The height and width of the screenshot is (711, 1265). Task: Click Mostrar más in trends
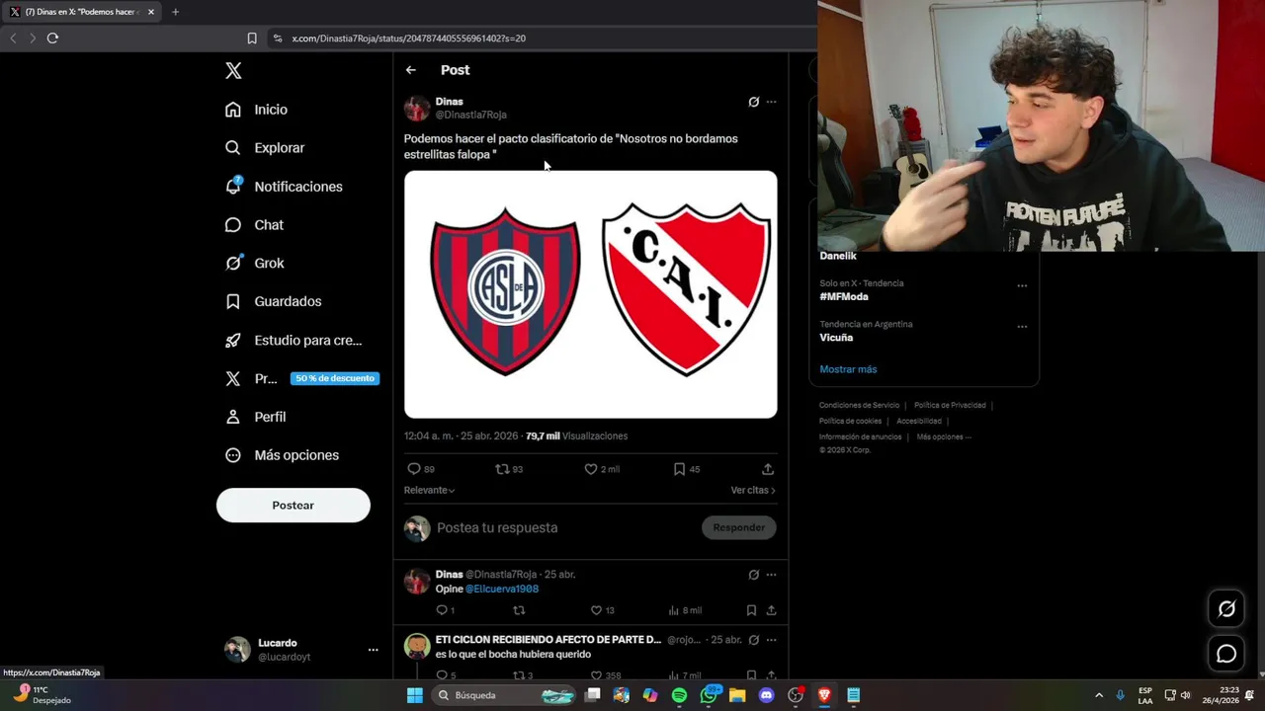(x=848, y=369)
